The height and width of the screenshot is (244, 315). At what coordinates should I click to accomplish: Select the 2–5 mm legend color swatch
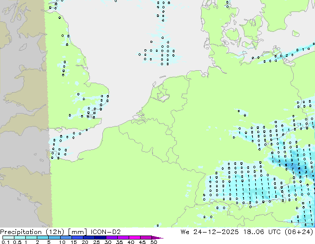(43, 238)
